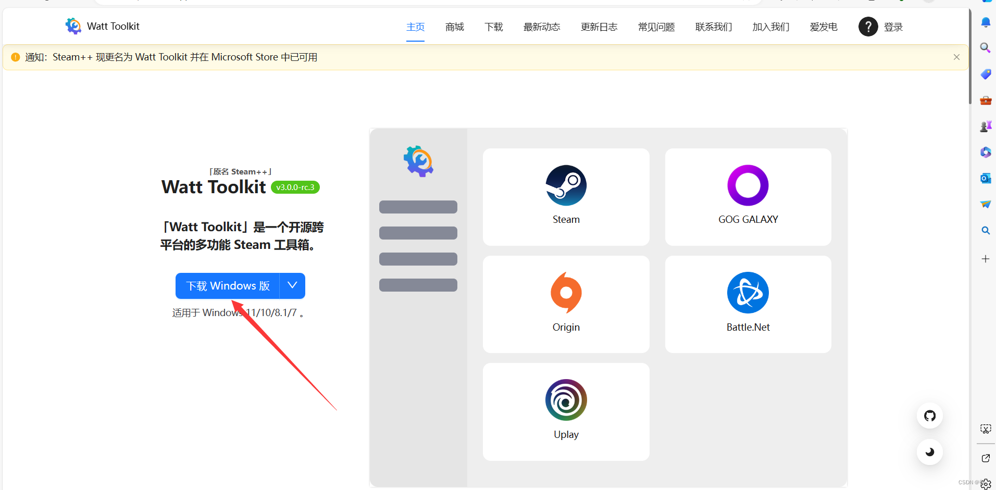
Task: Open the 联系我们 page
Action: pyautogui.click(x=714, y=27)
